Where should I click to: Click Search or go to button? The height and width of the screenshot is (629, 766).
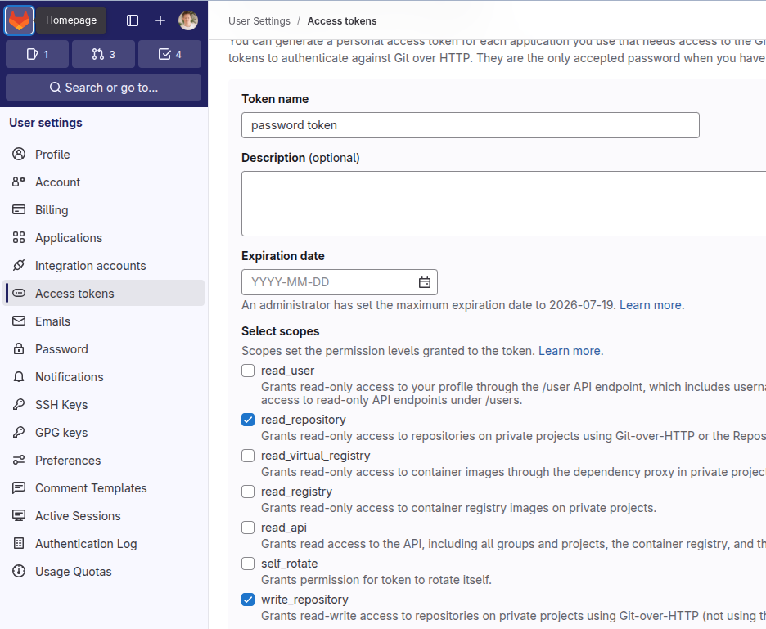point(103,88)
